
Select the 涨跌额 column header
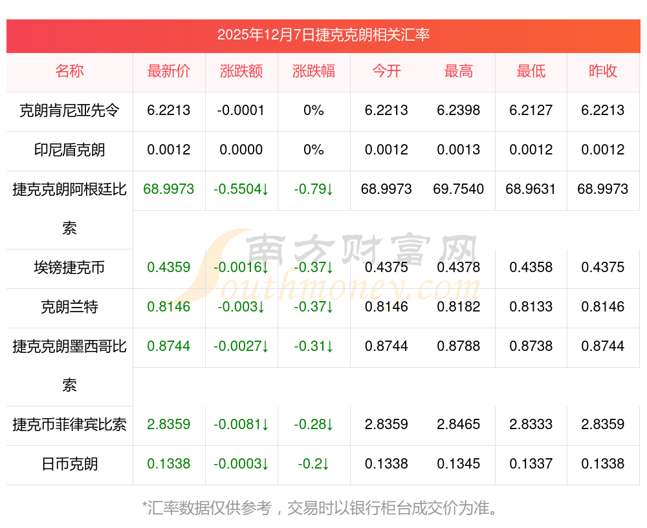[241, 71]
